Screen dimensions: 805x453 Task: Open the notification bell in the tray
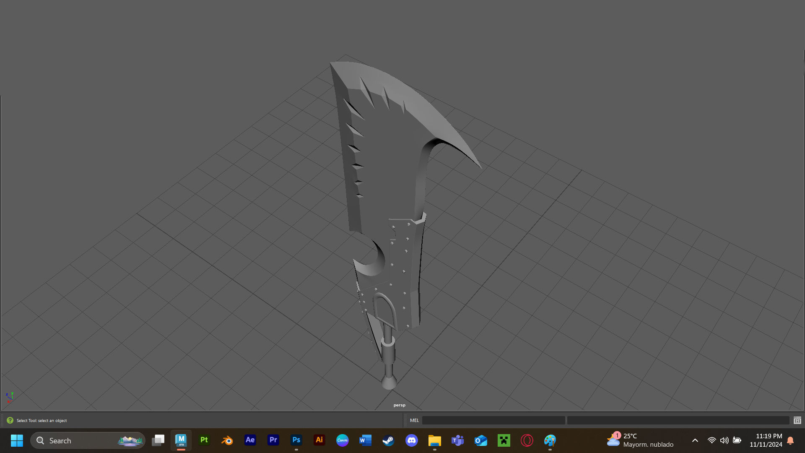[791, 440]
